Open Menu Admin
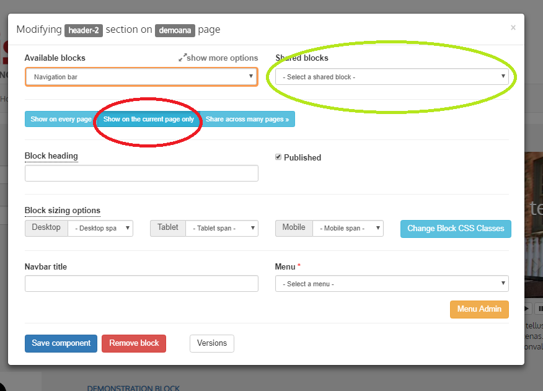The height and width of the screenshot is (391, 543). [x=479, y=309]
